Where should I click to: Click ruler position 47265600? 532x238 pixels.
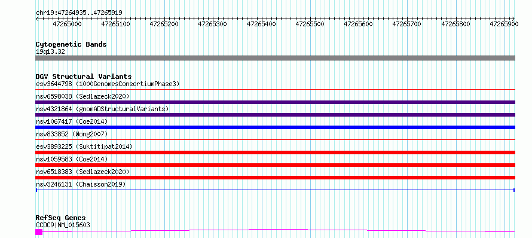coord(359,24)
